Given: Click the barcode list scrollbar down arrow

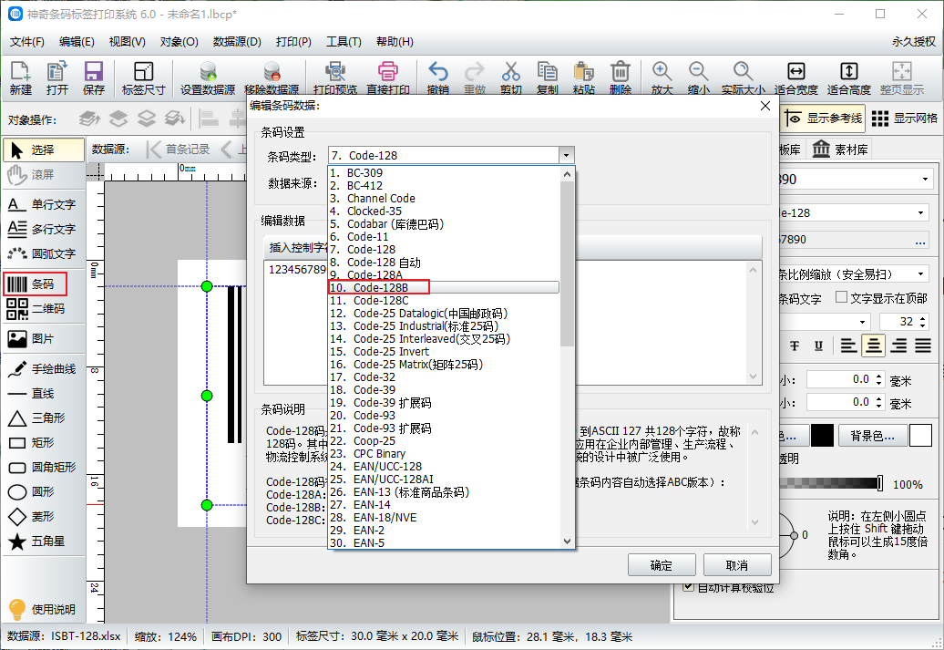Looking at the screenshot, I should point(567,541).
